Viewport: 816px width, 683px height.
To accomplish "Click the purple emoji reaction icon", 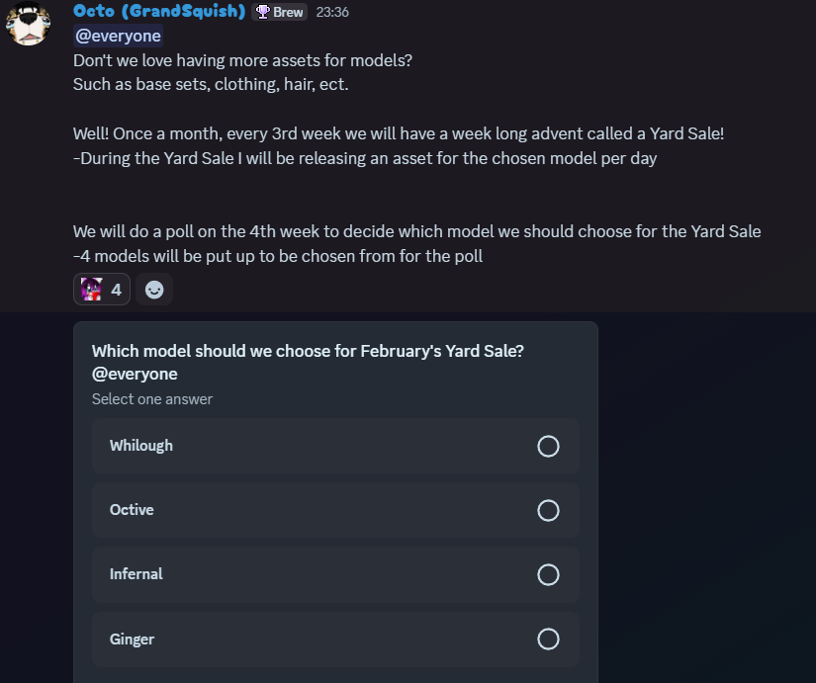I will 92,290.
